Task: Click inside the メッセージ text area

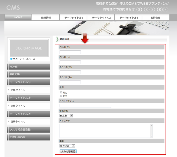Action: point(104,131)
